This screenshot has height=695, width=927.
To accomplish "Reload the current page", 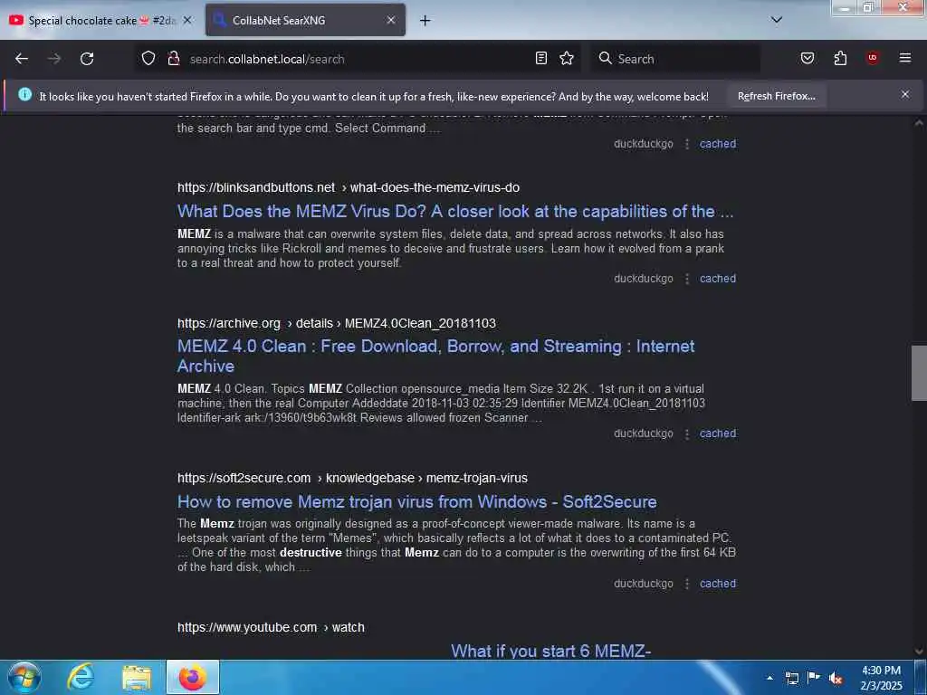I will pos(87,59).
